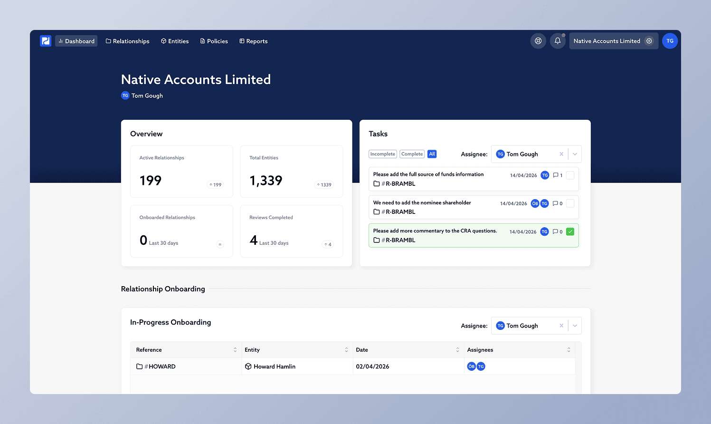The height and width of the screenshot is (424, 711).
Task: Open the notifications bell
Action: (558, 41)
